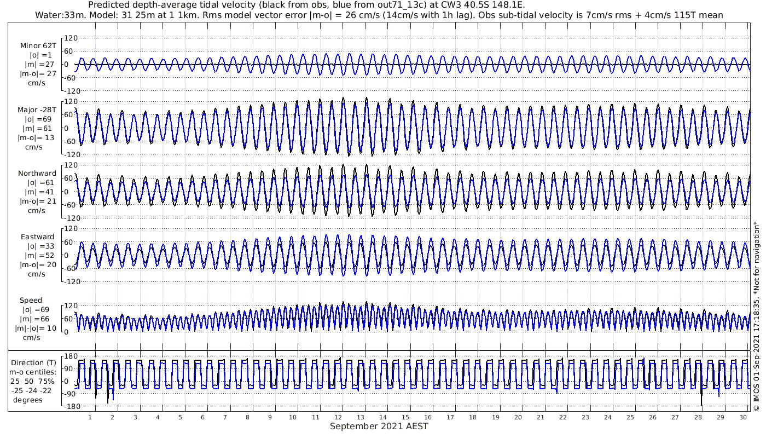The image size is (766, 438).
Task: Click day '16' on the date axis
Action: coord(428,417)
